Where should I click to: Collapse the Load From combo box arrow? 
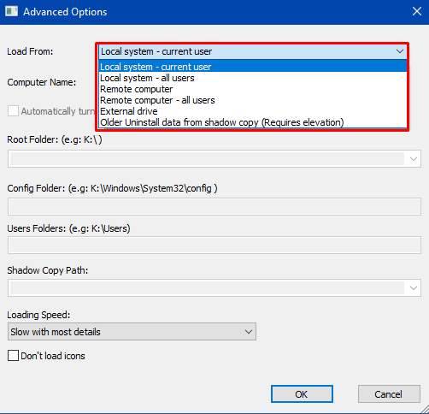(399, 51)
